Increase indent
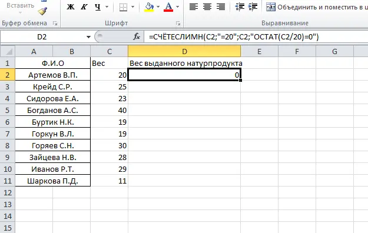Screen dimensions: 368x233 point(253,7)
